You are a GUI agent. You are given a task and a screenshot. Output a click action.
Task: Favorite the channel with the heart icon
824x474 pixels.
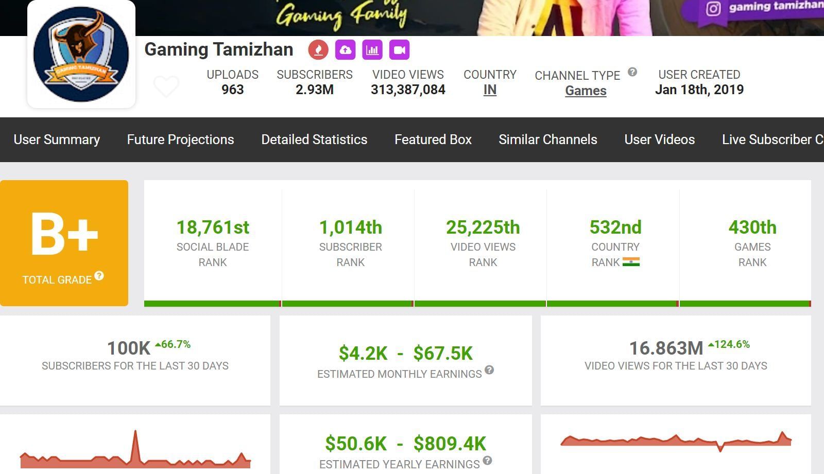tap(166, 86)
